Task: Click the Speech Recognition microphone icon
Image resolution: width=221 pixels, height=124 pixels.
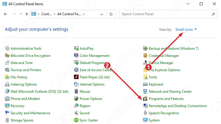Action: tap(145, 113)
